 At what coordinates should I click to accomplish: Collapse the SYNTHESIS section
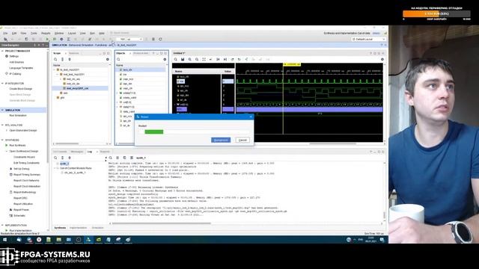(2, 140)
